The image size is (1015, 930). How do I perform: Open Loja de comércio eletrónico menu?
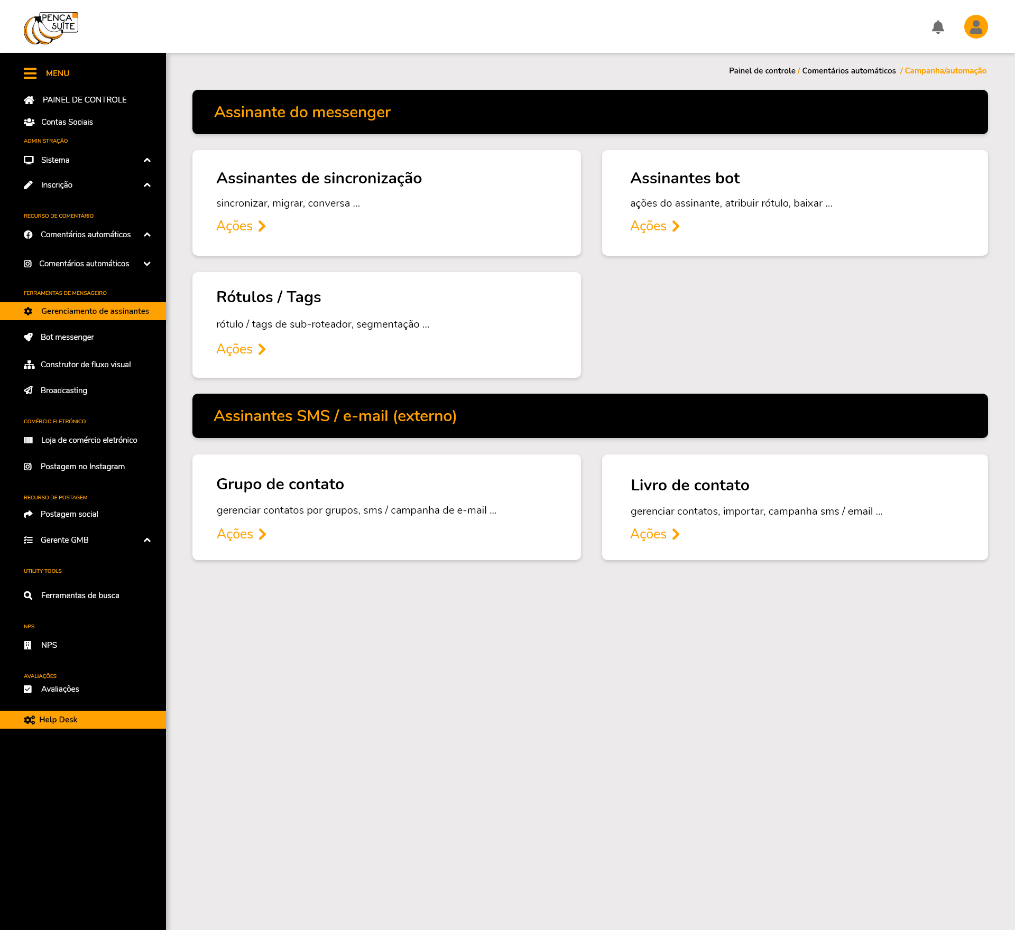point(89,440)
